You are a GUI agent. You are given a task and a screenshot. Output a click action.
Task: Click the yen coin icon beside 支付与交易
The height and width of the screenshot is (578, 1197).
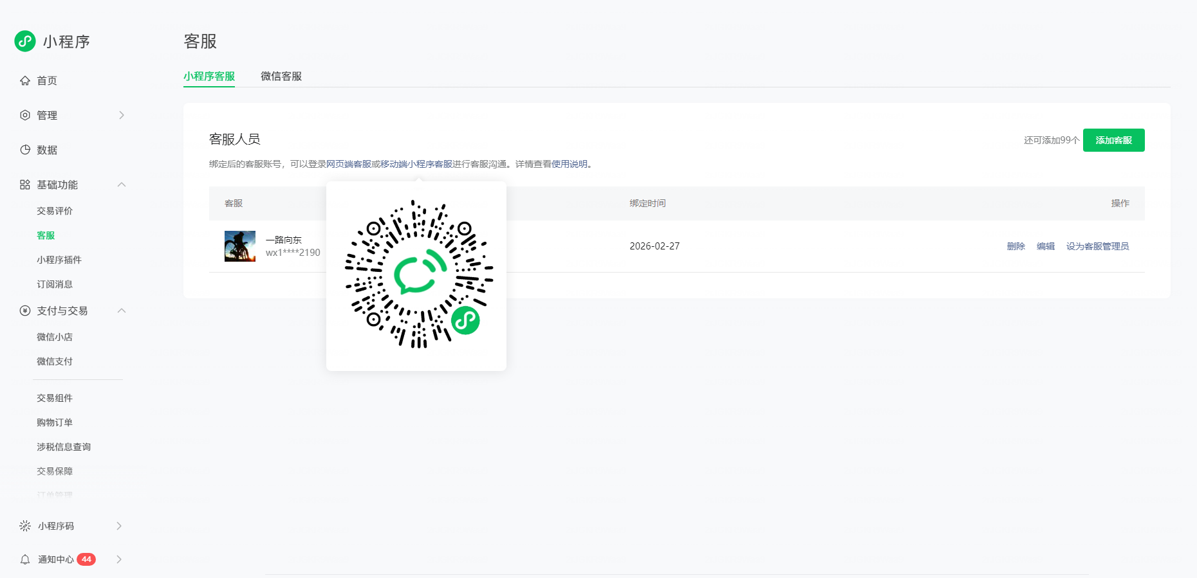click(x=25, y=311)
